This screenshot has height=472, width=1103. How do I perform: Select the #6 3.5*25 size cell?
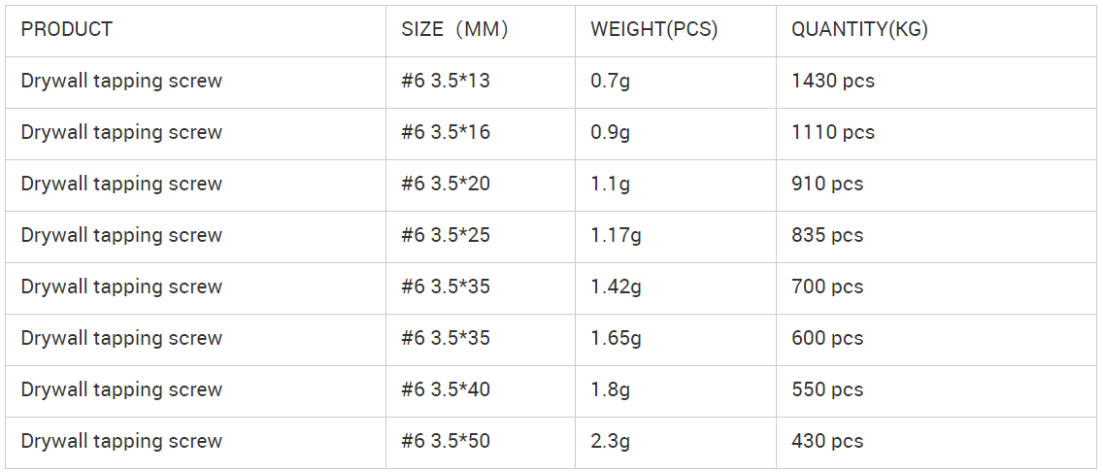(446, 235)
